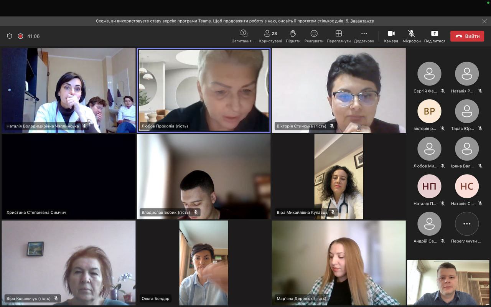
Task: Click the Завантажте download link
Action: coord(362,21)
